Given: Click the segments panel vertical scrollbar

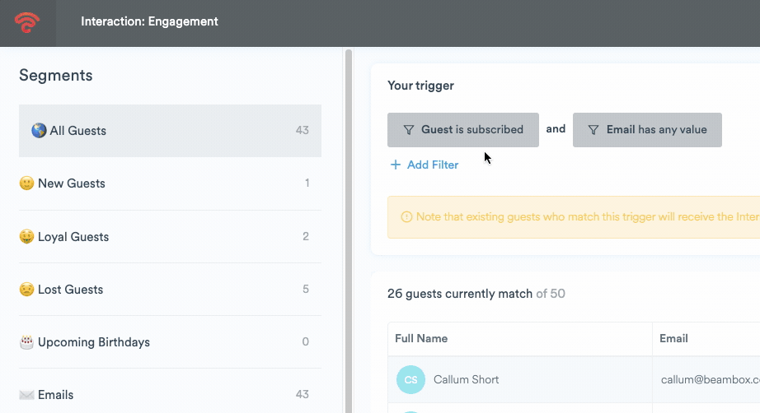Looking at the screenshot, I should tap(348, 230).
